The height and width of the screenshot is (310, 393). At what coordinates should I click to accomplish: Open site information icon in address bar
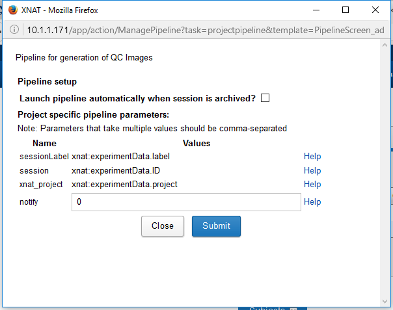[x=15, y=30]
